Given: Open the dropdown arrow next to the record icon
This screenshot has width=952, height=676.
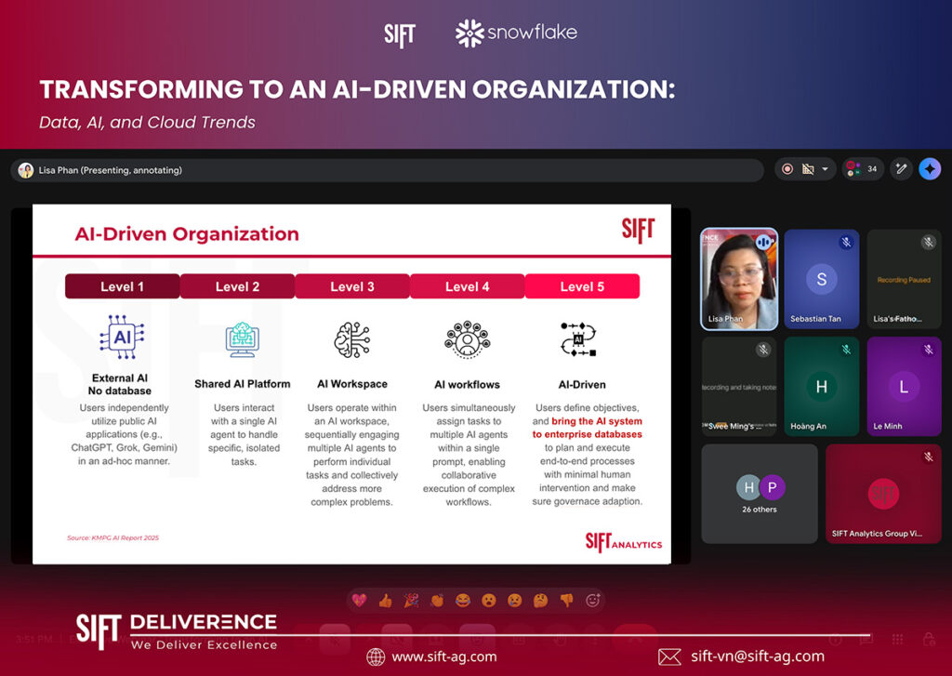Looking at the screenshot, I should click(x=825, y=169).
